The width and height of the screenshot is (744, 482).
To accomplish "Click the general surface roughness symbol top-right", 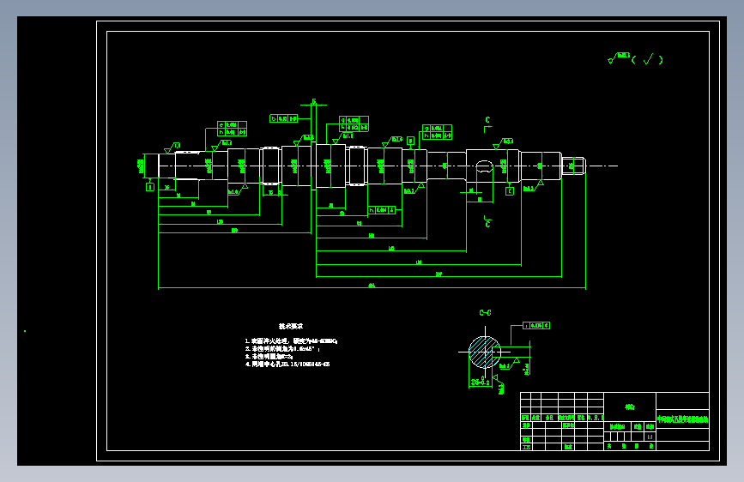I will click(x=619, y=58).
